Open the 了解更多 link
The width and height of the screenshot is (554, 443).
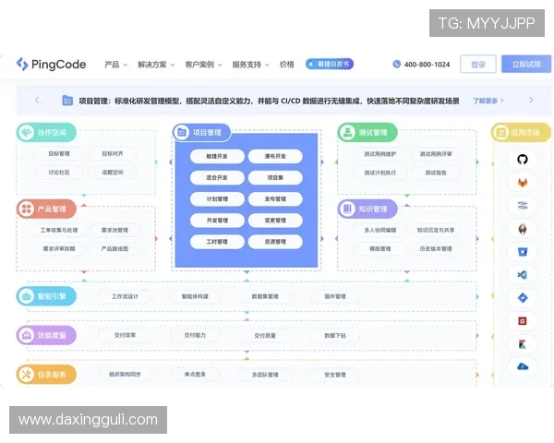(488, 101)
